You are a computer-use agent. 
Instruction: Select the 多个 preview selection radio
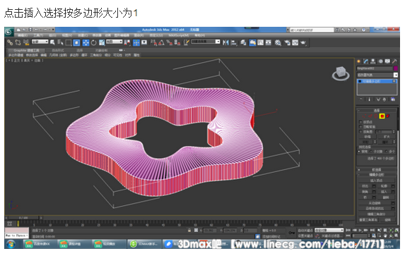click(x=386, y=152)
